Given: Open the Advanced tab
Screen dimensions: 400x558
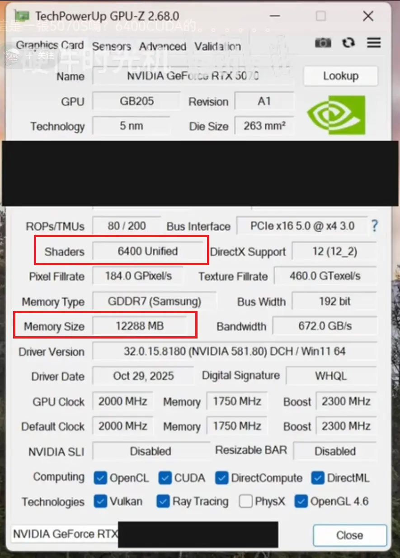Looking at the screenshot, I should (162, 46).
